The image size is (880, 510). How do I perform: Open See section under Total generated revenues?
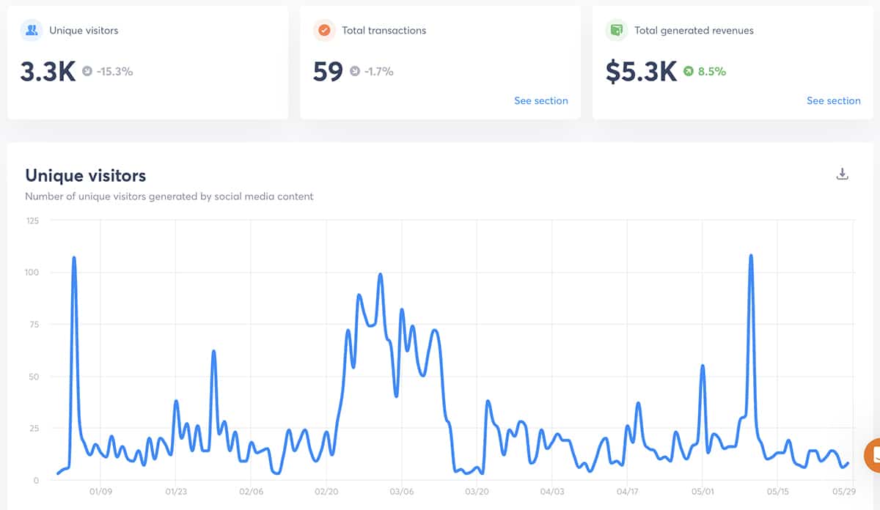tap(833, 101)
